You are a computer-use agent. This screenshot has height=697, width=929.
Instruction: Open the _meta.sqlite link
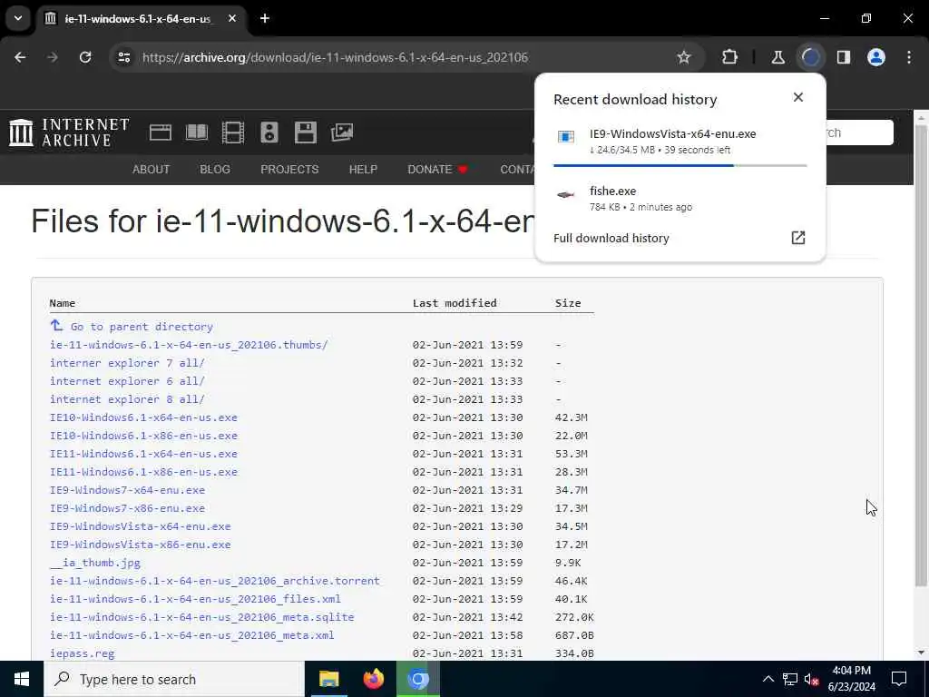[x=202, y=617]
